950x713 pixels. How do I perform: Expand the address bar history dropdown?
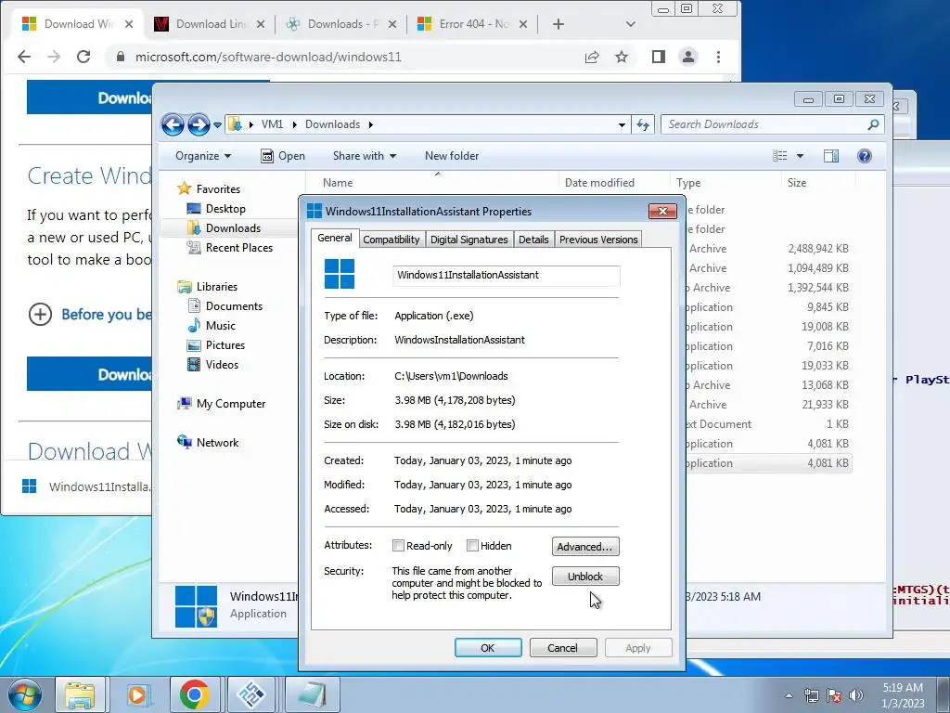click(x=622, y=125)
